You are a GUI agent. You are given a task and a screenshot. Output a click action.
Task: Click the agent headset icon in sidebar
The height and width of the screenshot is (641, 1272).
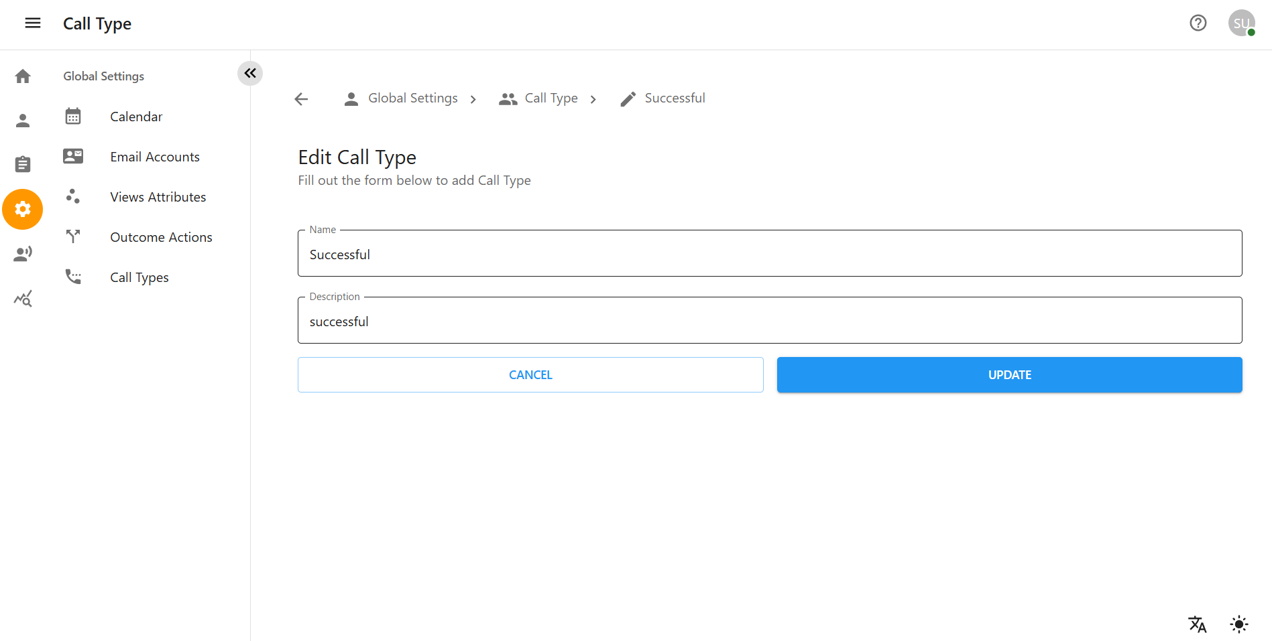point(22,253)
